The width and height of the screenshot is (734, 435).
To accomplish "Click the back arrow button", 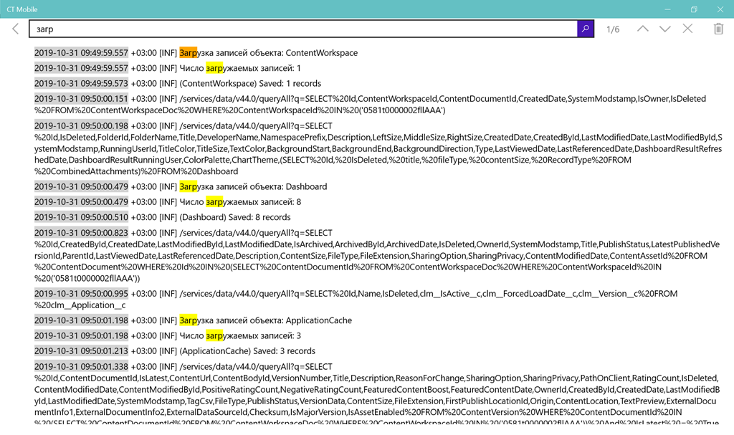I will (16, 29).
